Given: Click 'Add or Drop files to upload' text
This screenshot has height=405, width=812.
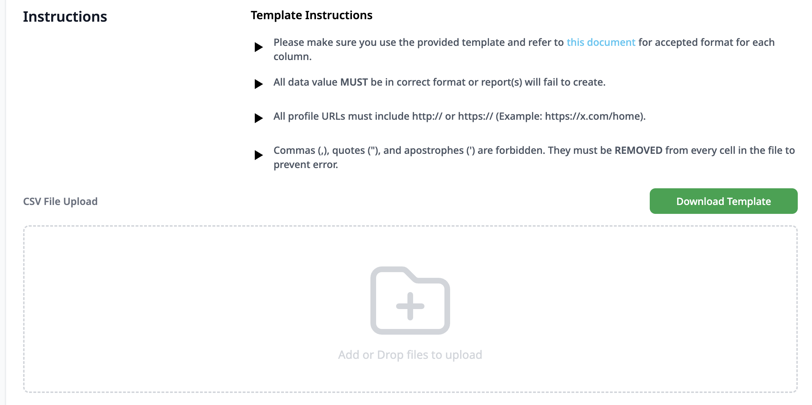Looking at the screenshot, I should tap(410, 354).
